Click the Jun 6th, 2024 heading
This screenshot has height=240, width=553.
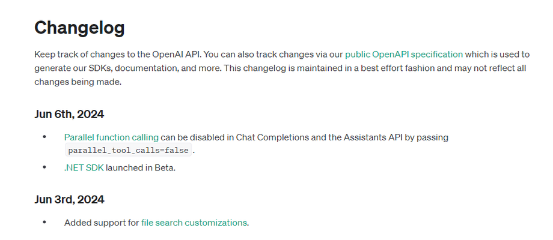pos(69,115)
